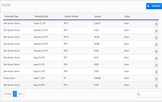Open row menu icon for voucher BPV12
The image size is (162, 102).
156,24
